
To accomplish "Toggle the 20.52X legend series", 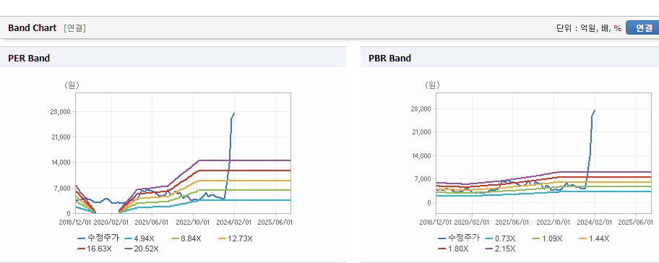I will pos(142,249).
